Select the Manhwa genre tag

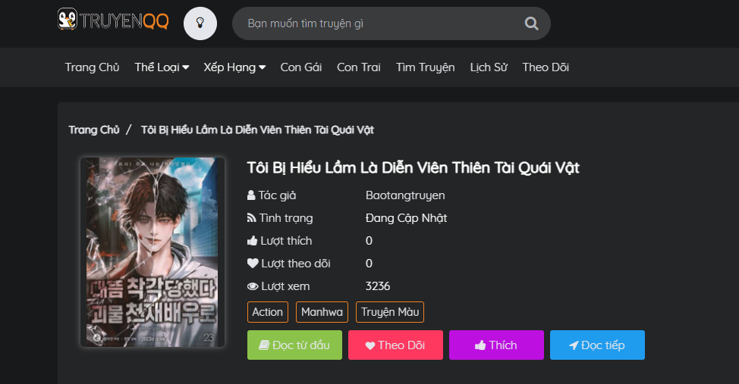point(322,312)
